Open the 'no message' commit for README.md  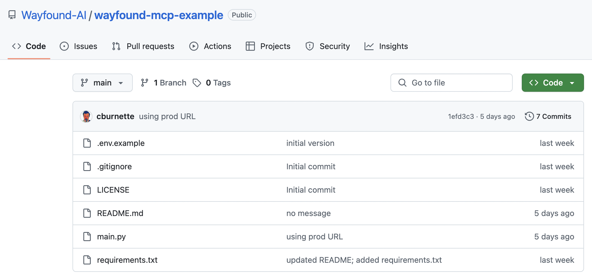(x=309, y=213)
